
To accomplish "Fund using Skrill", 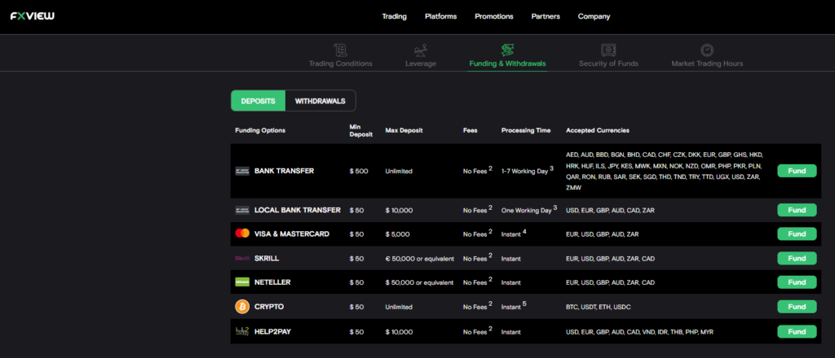I will [797, 258].
